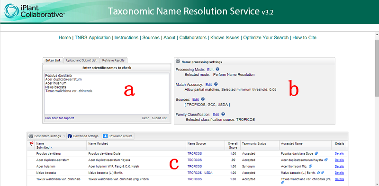Edit the Family Classification setting
This screenshot has height=186, width=379.
pos(216,115)
